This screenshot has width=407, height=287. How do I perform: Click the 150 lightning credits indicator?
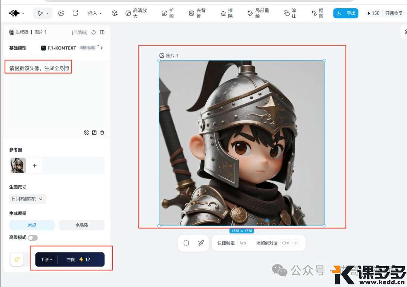pos(373,13)
